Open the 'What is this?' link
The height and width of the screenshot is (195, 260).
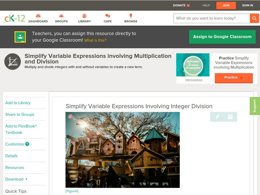tap(95, 40)
